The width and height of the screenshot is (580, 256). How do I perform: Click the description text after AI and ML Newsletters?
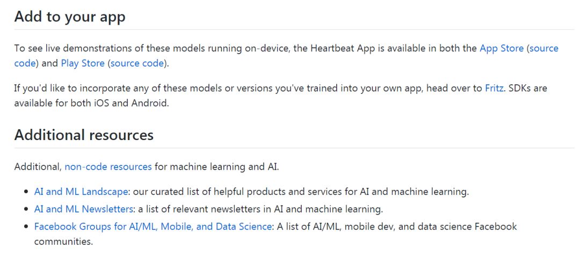(x=261, y=209)
